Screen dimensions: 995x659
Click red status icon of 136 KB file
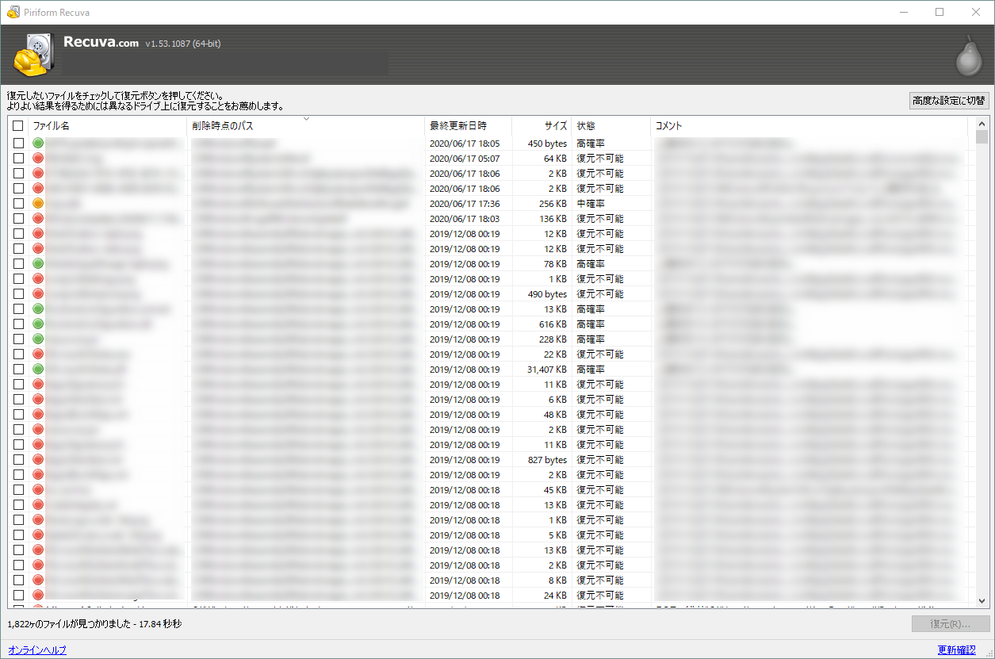coord(38,219)
